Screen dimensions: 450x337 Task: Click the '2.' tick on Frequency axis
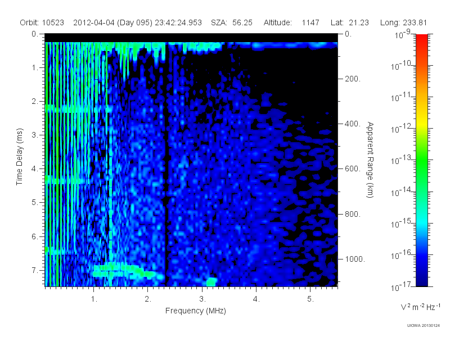click(x=148, y=299)
